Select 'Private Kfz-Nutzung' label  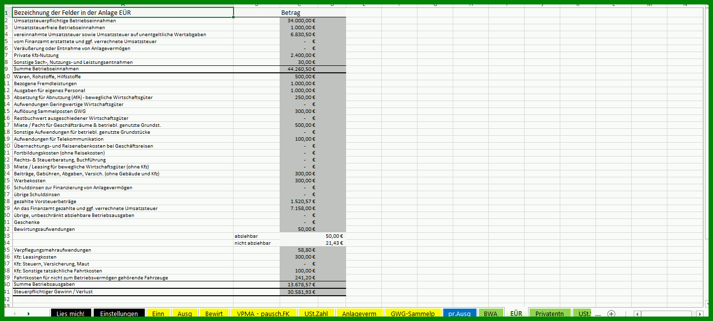36,55
